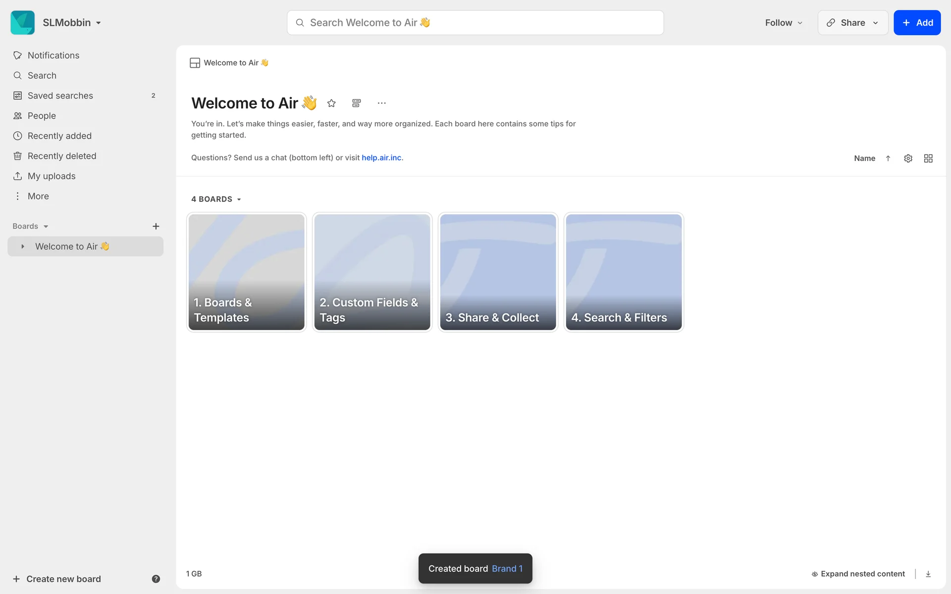
Task: Open the help question mark icon
Action: tap(156, 579)
